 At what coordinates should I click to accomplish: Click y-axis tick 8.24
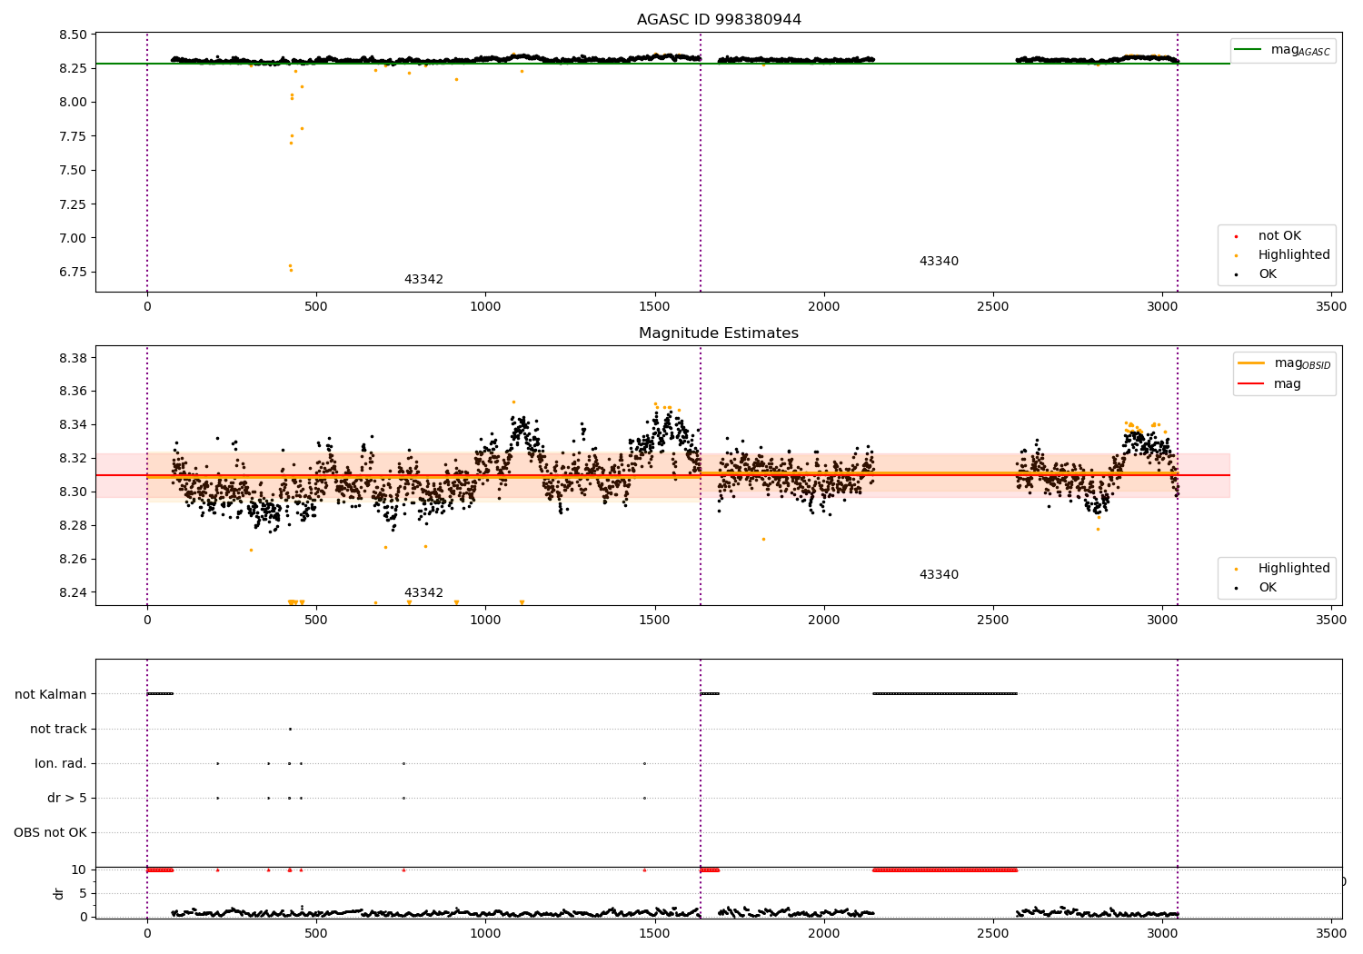pyautogui.click(x=72, y=593)
